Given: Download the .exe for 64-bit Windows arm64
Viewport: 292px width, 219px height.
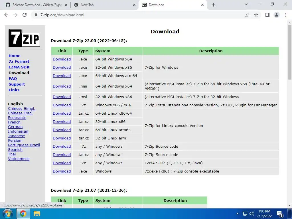Looking at the screenshot, I should (62, 76).
